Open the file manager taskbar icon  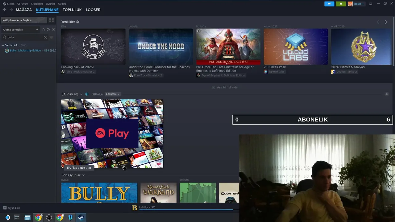point(27,217)
